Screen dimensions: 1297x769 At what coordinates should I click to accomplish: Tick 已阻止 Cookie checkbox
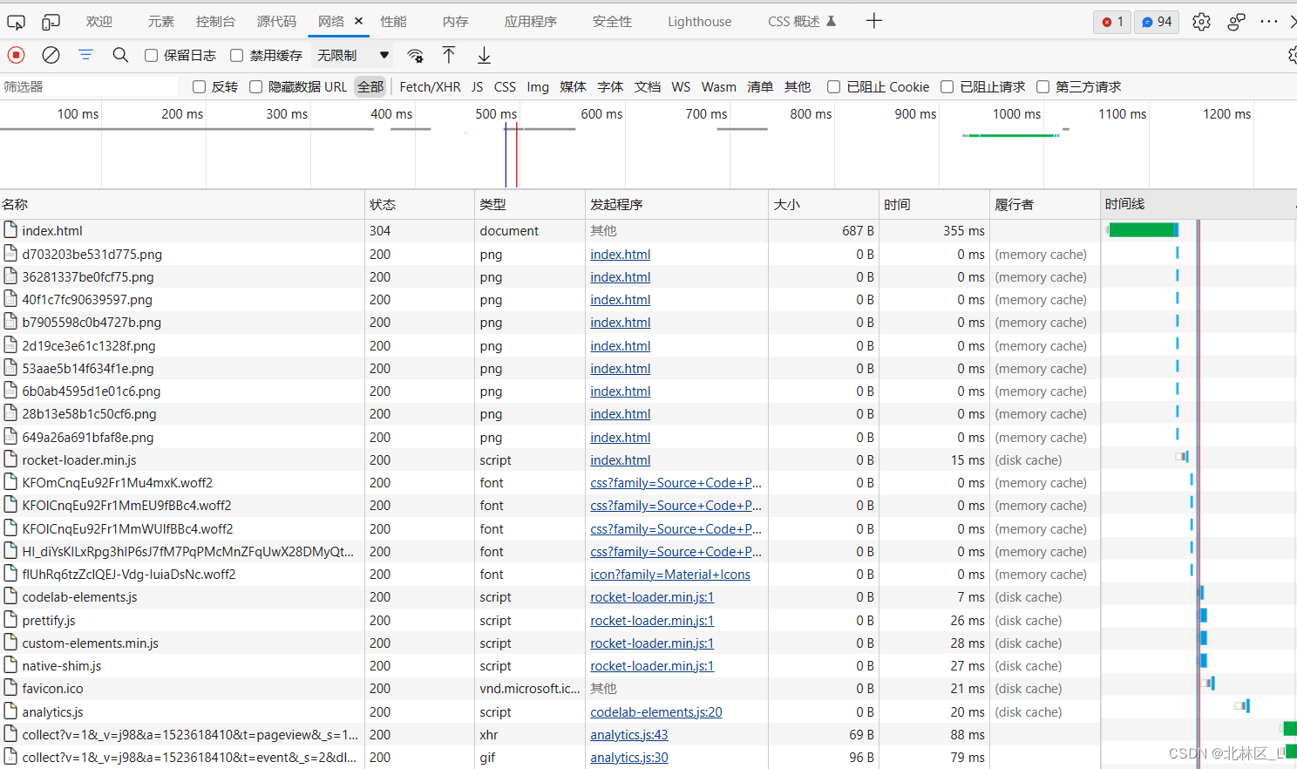tap(833, 86)
